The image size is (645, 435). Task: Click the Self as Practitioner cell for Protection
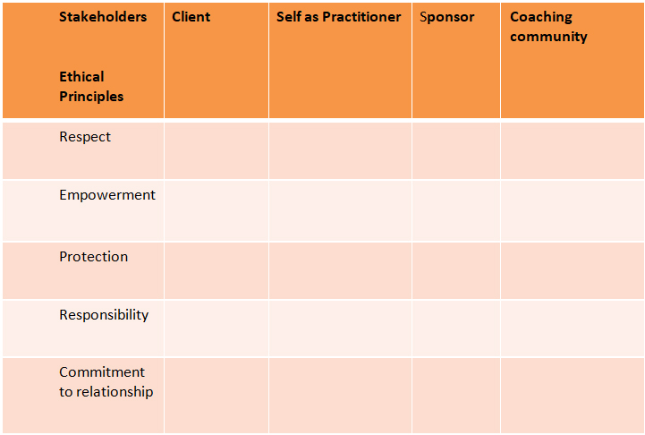click(340, 269)
